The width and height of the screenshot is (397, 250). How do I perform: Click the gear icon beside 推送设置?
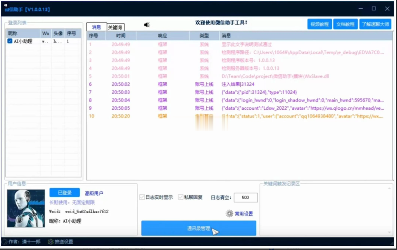pos(50,241)
